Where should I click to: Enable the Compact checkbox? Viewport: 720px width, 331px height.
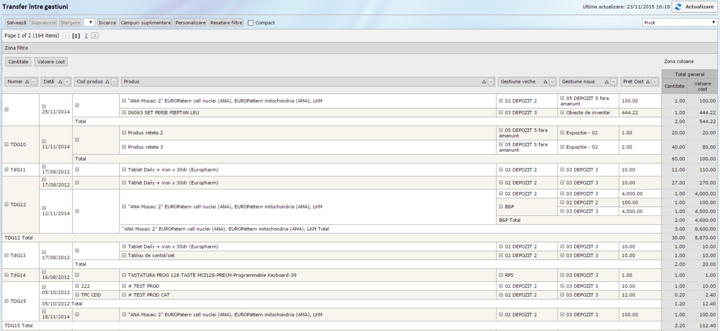pyautogui.click(x=251, y=23)
